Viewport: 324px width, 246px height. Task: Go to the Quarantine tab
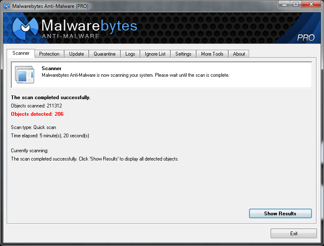[x=105, y=54]
